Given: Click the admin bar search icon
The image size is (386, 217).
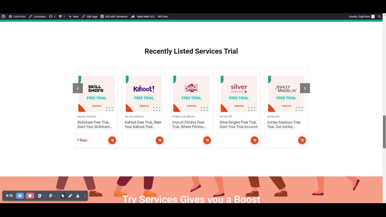Looking at the screenshot, I should coord(379,17).
